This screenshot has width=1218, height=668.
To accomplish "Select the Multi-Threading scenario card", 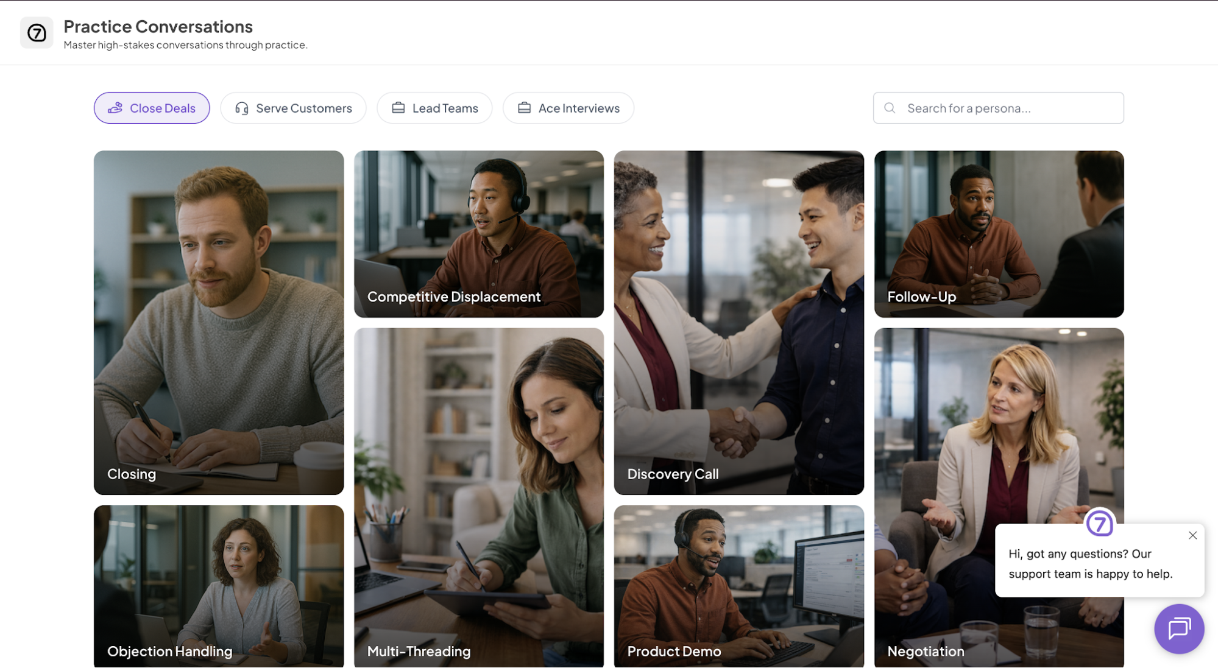I will 479,498.
